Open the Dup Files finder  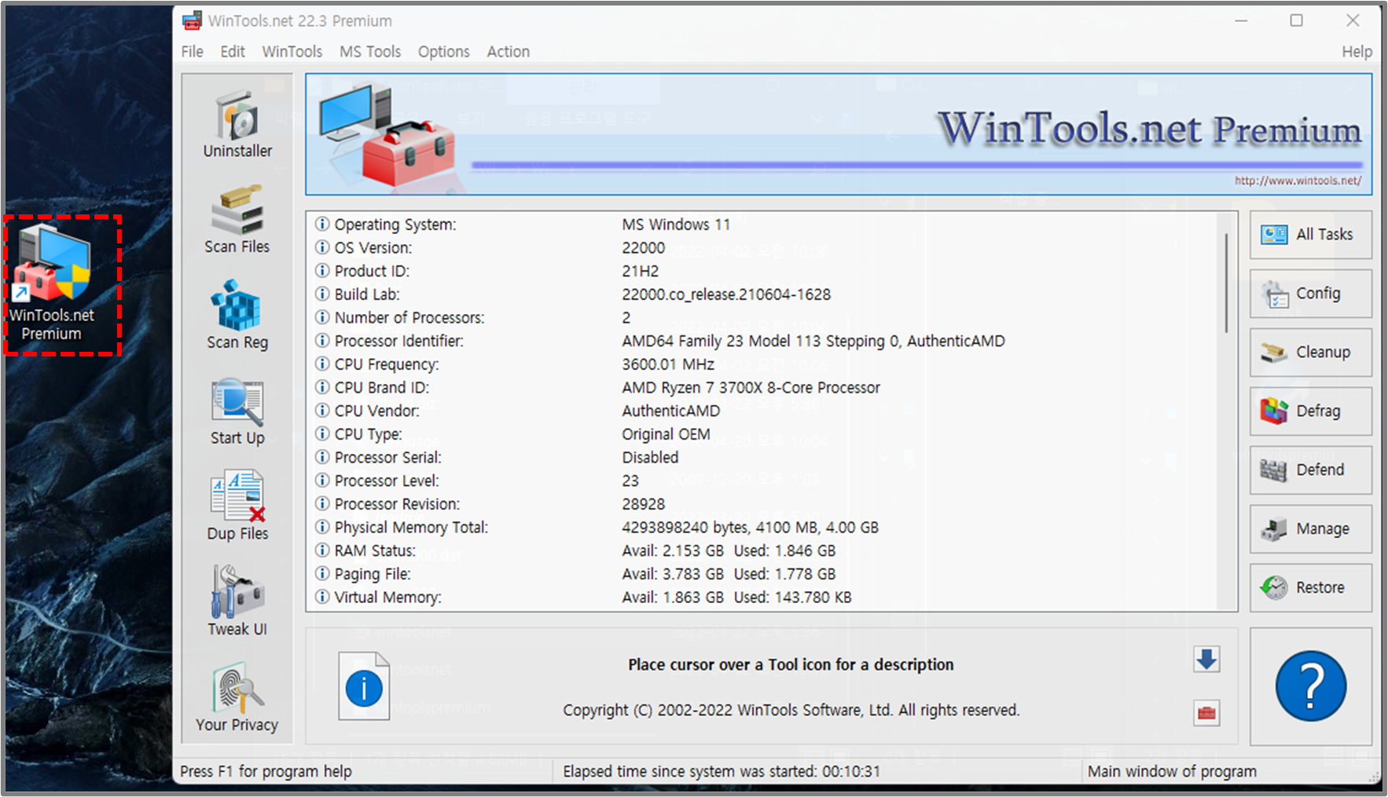pos(237,507)
